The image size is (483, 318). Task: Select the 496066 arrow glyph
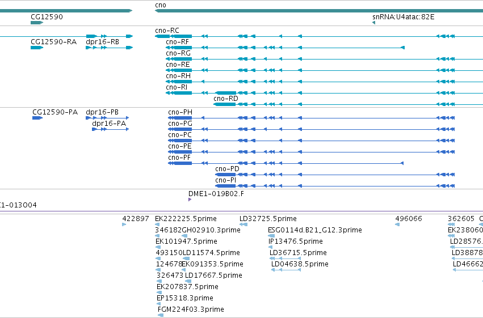[397, 225]
